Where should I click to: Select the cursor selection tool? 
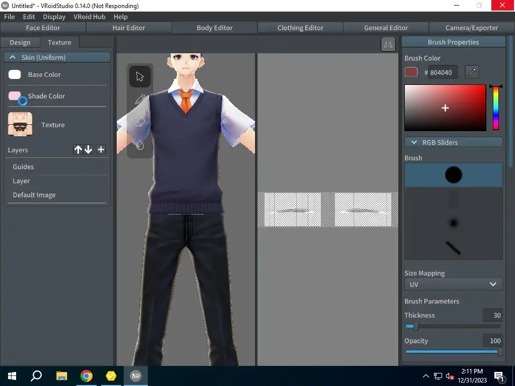(x=140, y=77)
